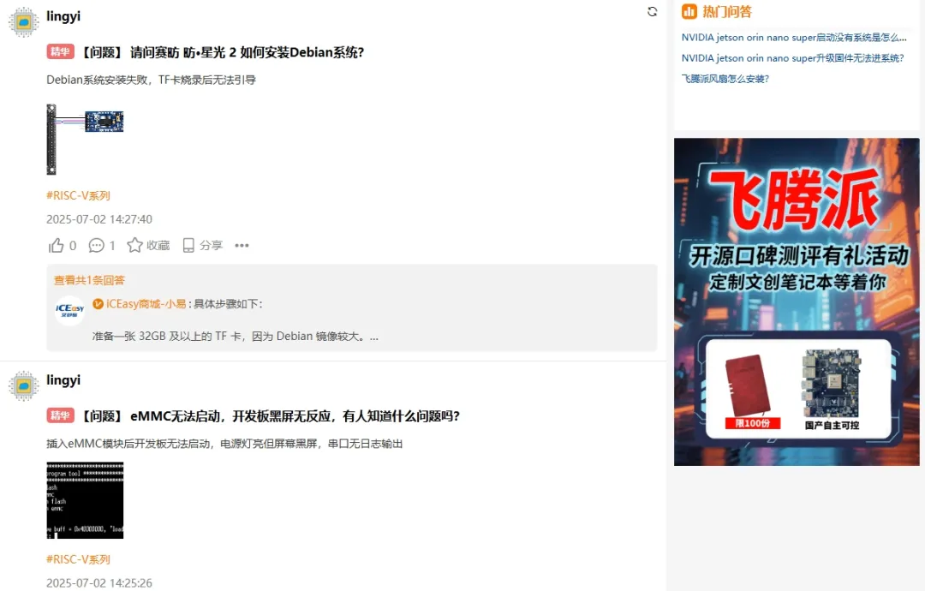Click lingyi's avatar on the eMMC post
This screenshot has height=591, width=925.
(x=24, y=385)
